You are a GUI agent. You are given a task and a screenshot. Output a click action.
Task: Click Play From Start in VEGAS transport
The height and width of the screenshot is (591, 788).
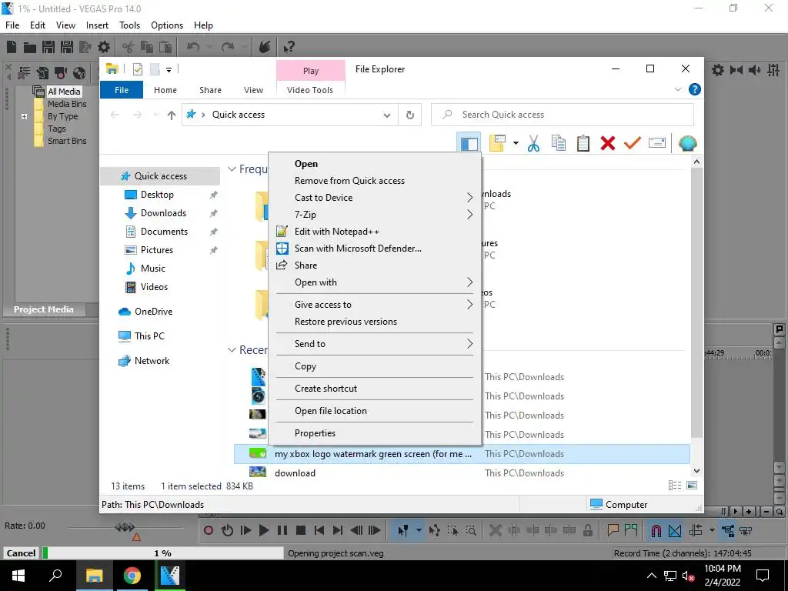(245, 530)
